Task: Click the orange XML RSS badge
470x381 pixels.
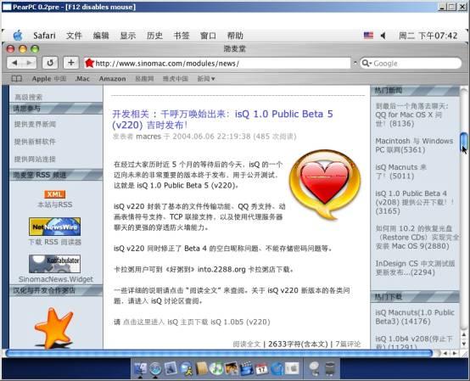Action: pyautogui.click(x=55, y=194)
